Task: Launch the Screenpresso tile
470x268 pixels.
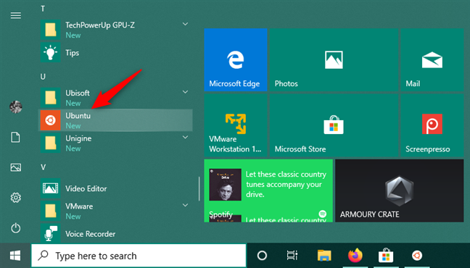Action: (432, 125)
